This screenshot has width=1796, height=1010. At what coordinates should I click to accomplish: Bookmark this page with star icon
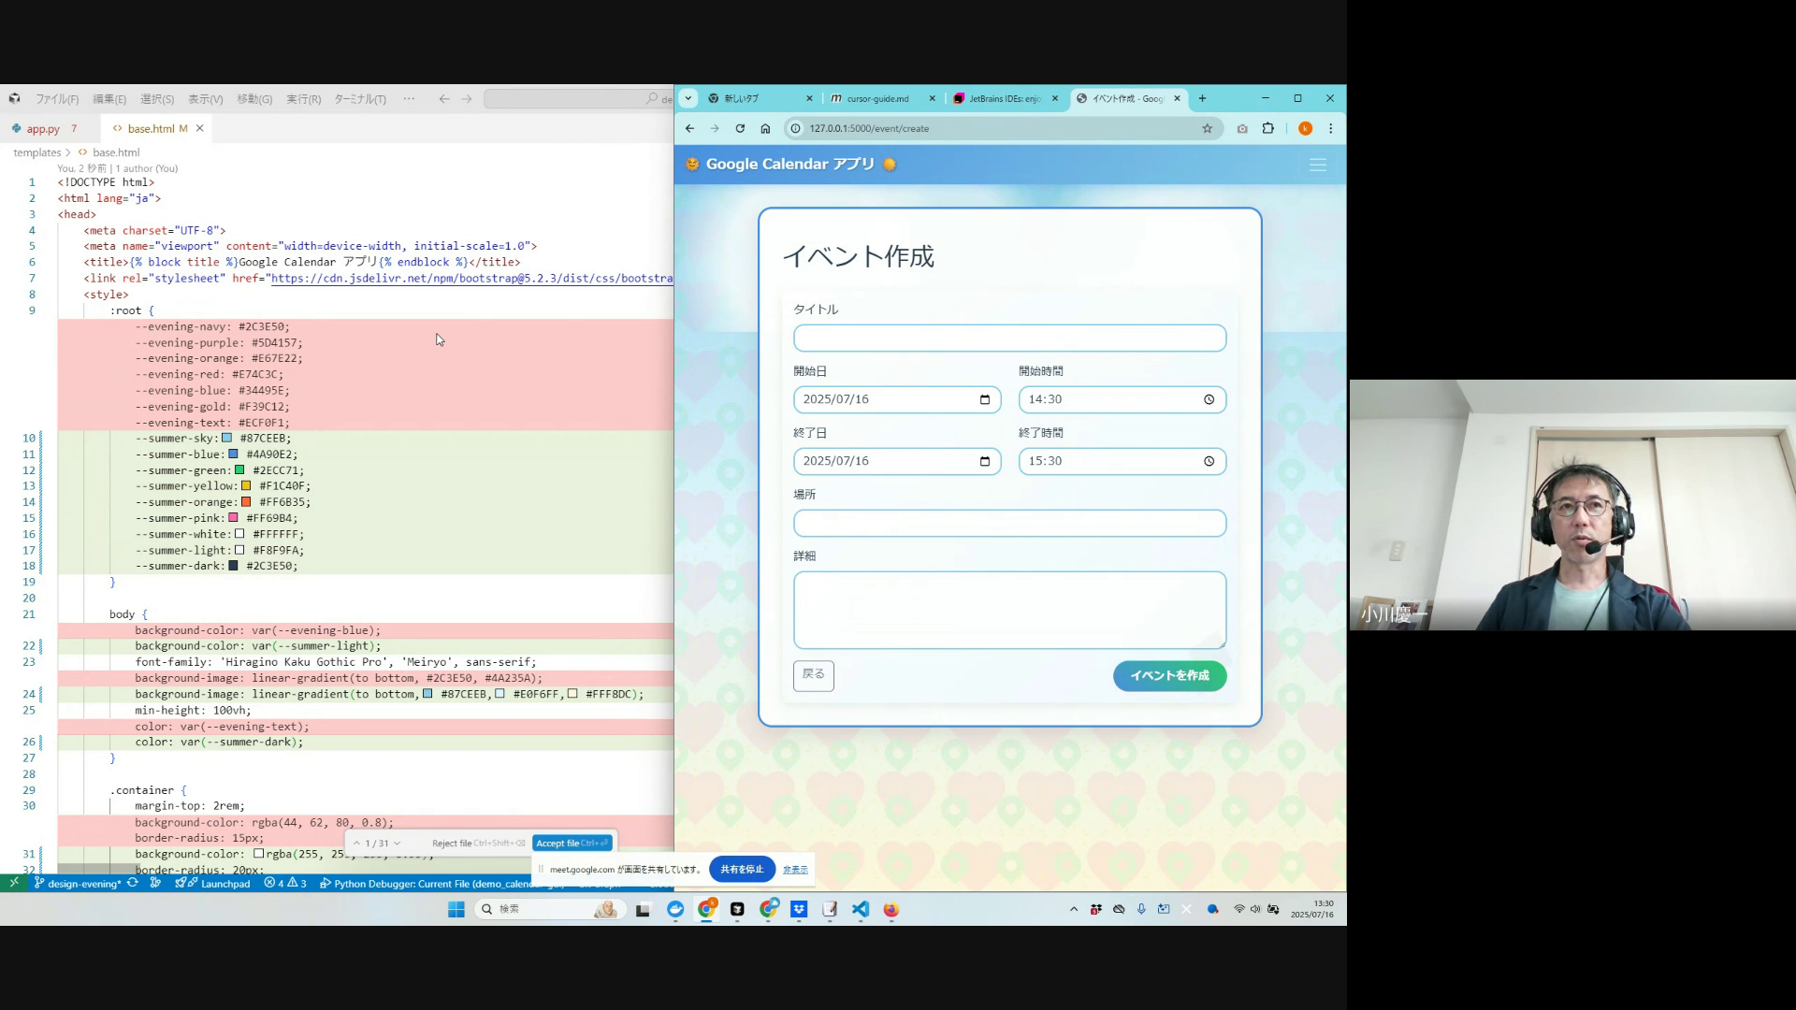(1207, 128)
